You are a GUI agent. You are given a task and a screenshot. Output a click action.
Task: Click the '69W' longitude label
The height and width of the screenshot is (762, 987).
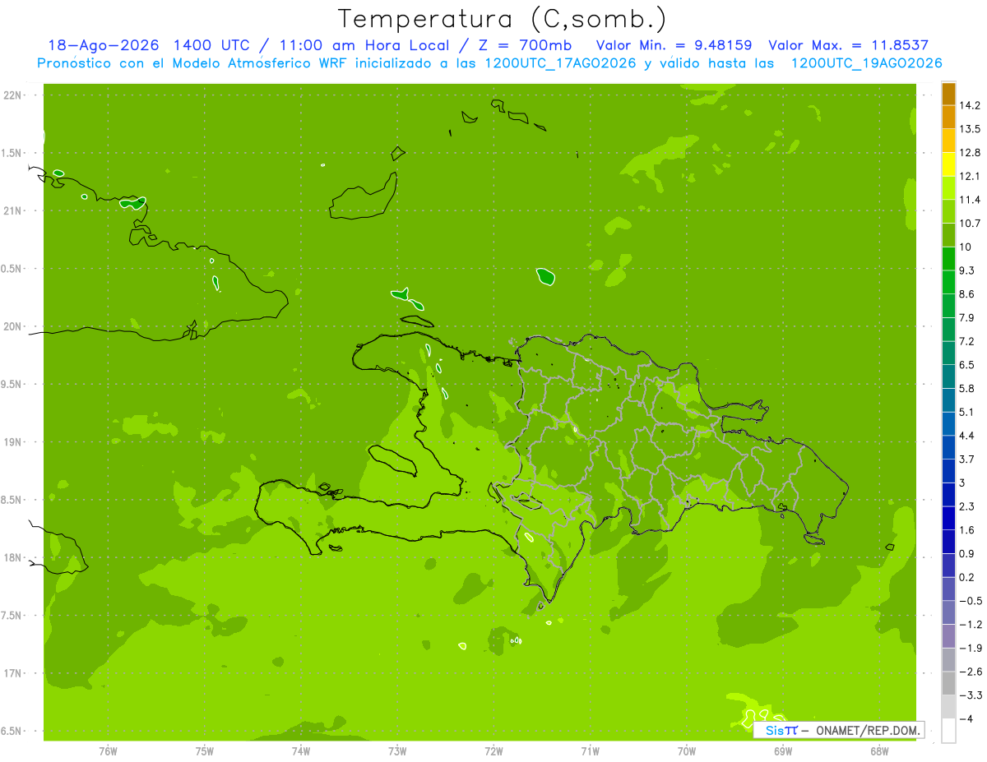pos(783,751)
